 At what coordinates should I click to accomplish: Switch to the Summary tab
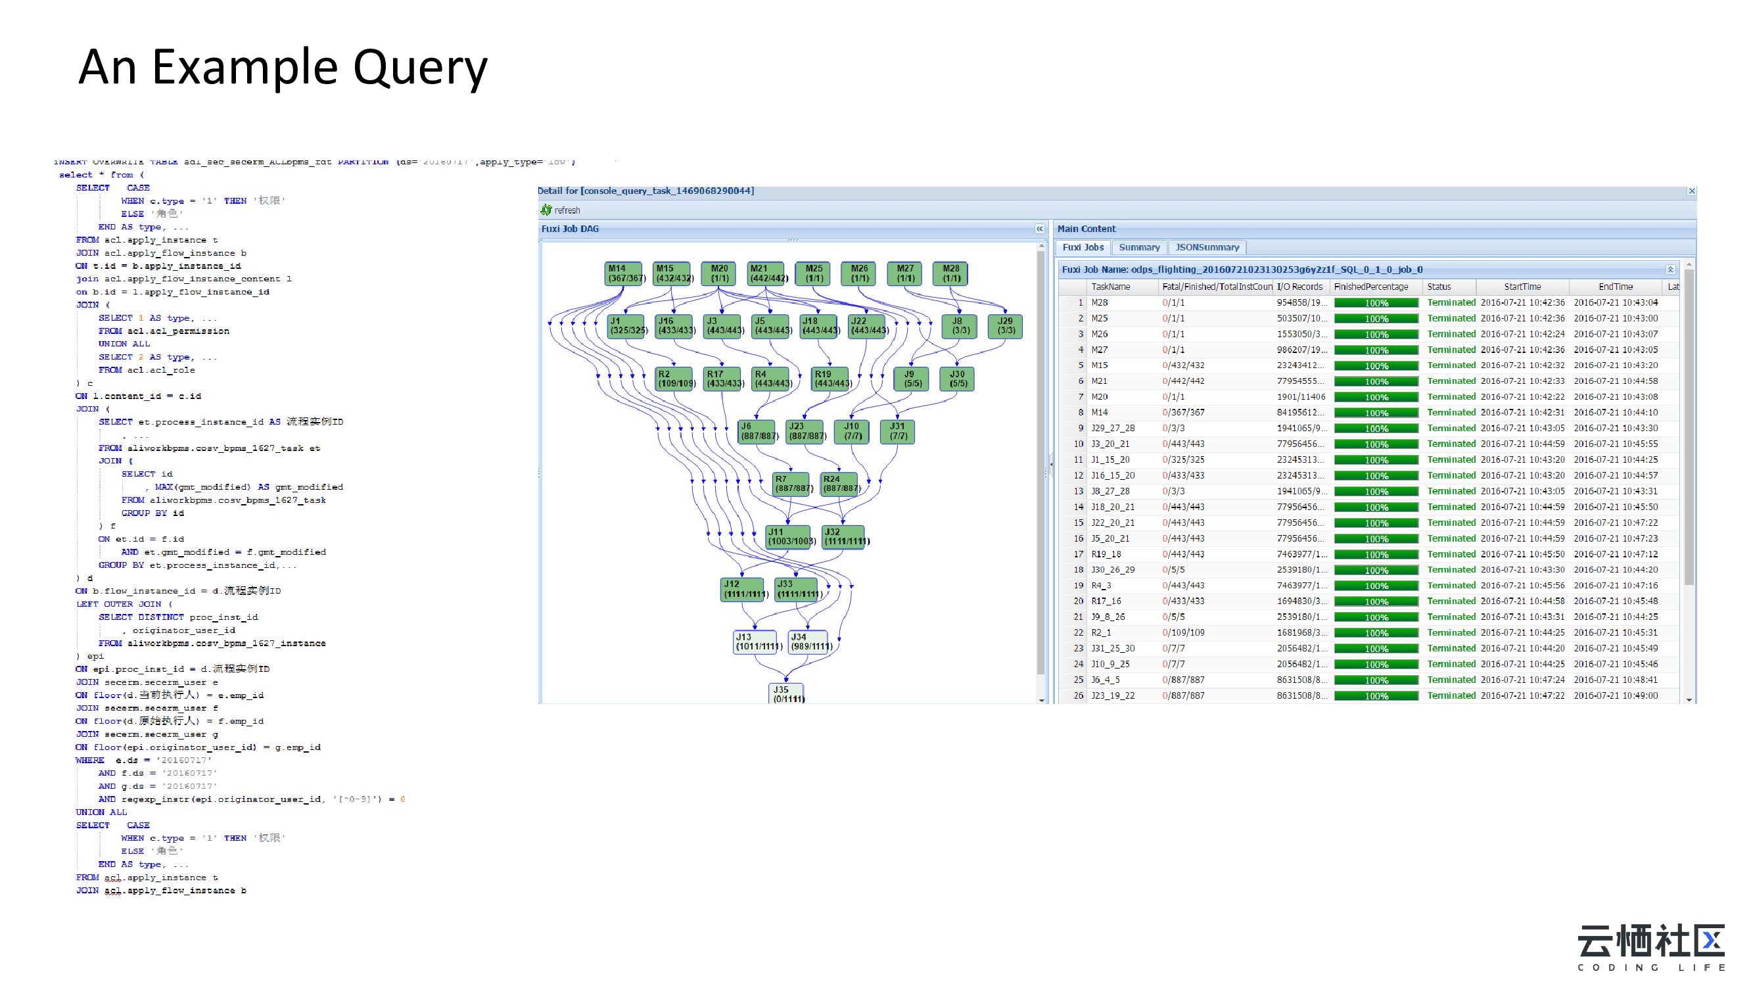[1138, 248]
